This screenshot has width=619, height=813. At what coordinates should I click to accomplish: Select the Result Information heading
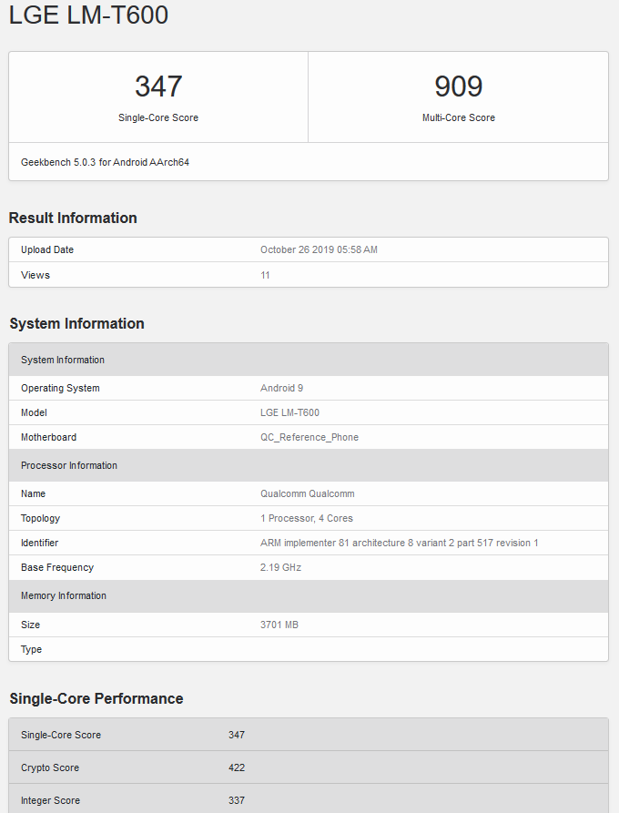click(73, 218)
